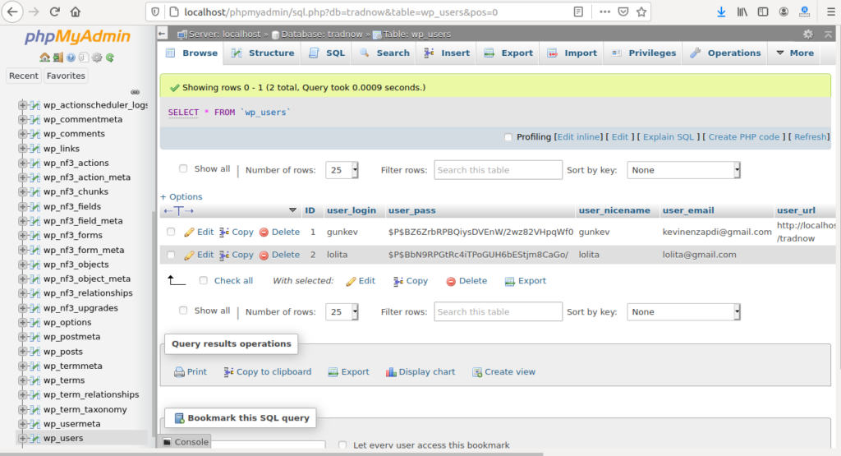Viewport: 841px width, 456px height.
Task: Click the upper Filter rows search field
Action: coord(499,170)
